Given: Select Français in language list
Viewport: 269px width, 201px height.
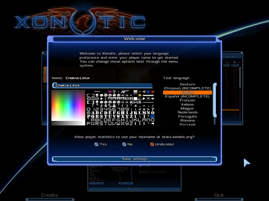Looking at the screenshot, I should [187, 100].
